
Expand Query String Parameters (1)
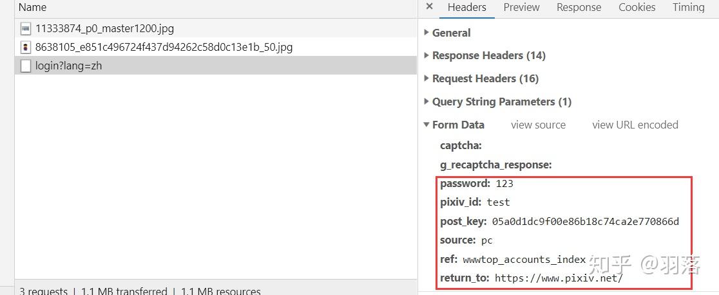tap(501, 102)
